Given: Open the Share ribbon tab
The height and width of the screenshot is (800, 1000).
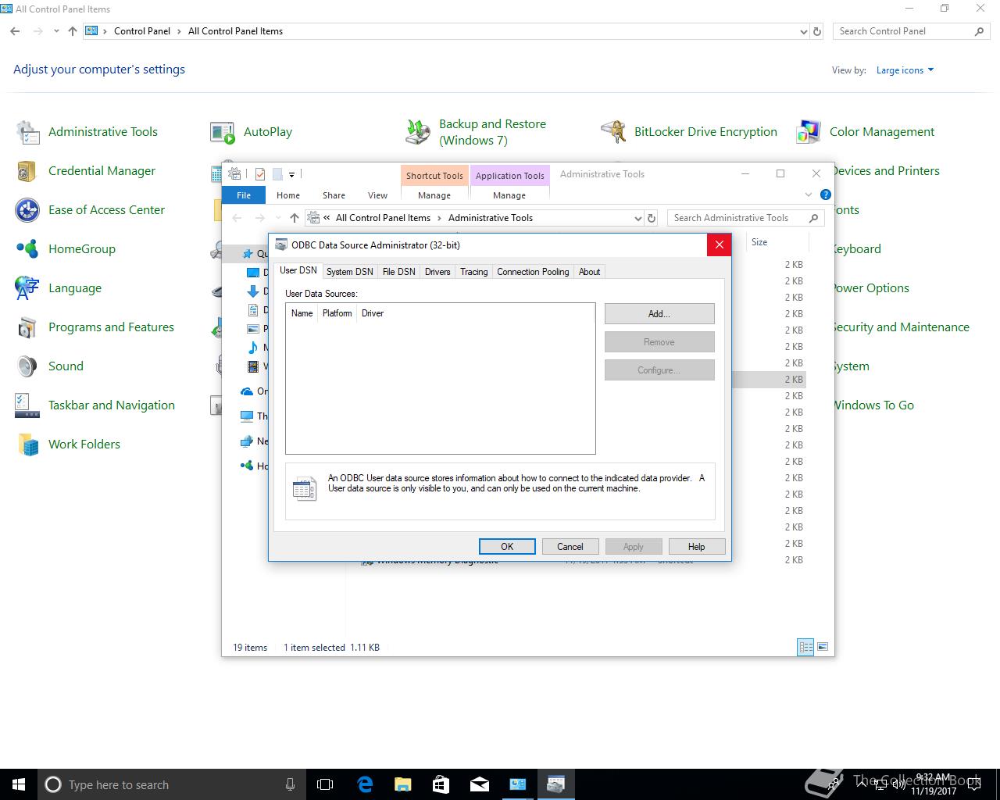Looking at the screenshot, I should coord(334,195).
